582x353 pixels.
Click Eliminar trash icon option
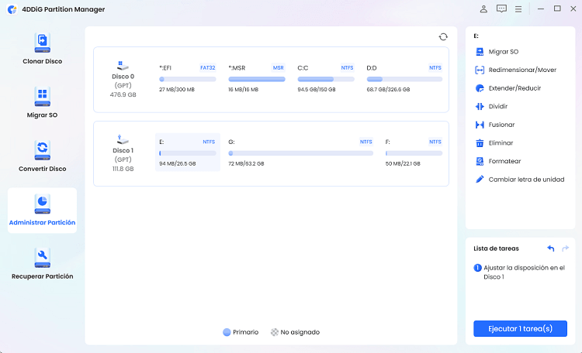click(501, 142)
